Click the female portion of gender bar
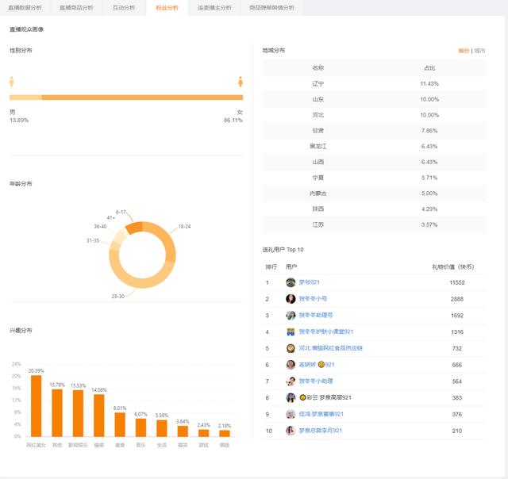 click(142, 98)
